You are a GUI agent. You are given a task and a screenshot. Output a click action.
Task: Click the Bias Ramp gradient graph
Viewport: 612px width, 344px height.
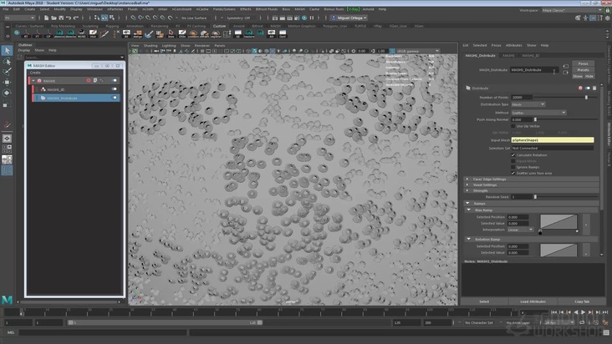coord(558,221)
